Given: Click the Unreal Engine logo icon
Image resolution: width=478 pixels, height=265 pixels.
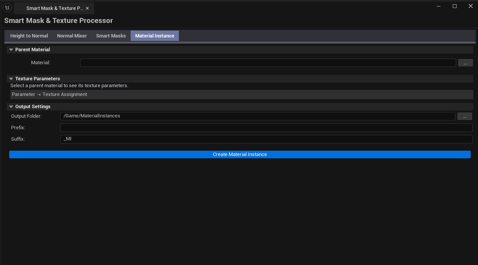Looking at the screenshot, I should (x=7, y=8).
